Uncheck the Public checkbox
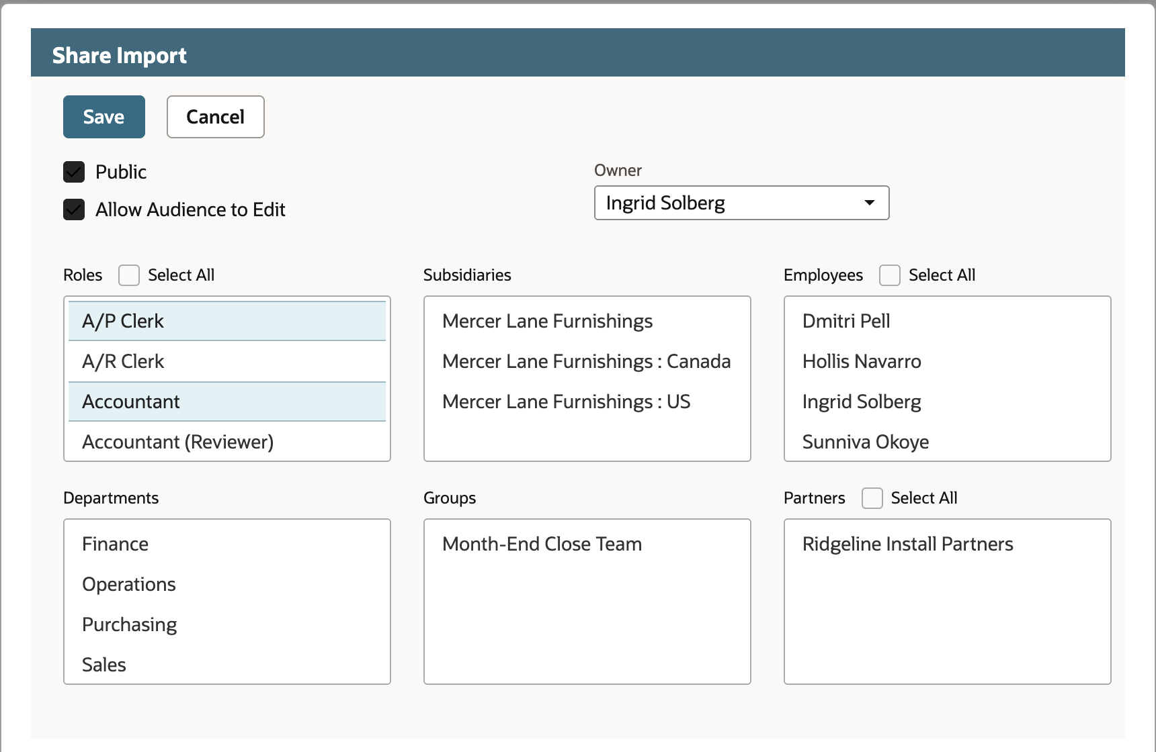 [x=74, y=172]
